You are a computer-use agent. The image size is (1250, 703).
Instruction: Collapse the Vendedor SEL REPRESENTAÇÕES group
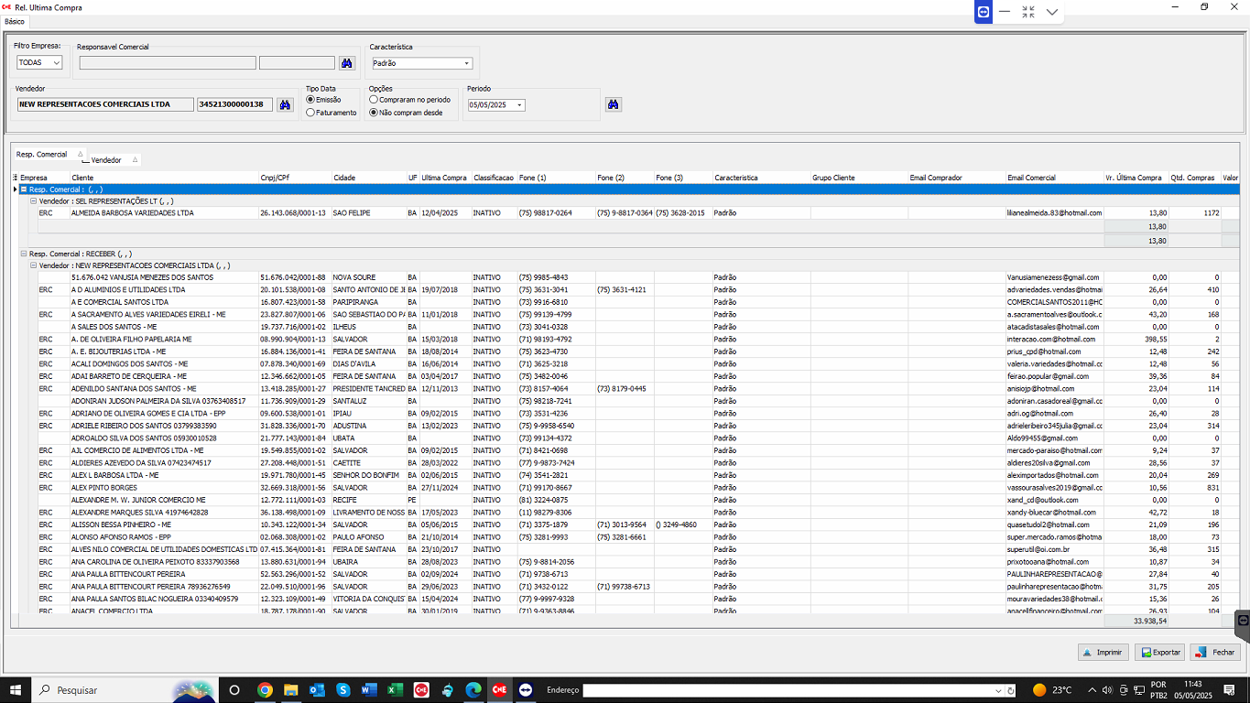(x=34, y=200)
